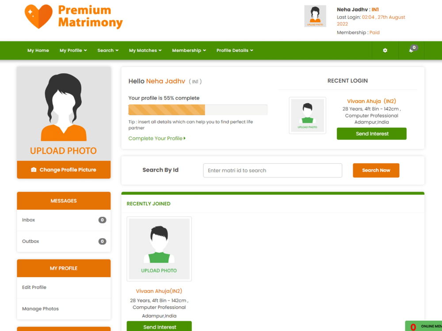Open My Profile from the navbar
The height and width of the screenshot is (331, 442).
click(x=73, y=50)
